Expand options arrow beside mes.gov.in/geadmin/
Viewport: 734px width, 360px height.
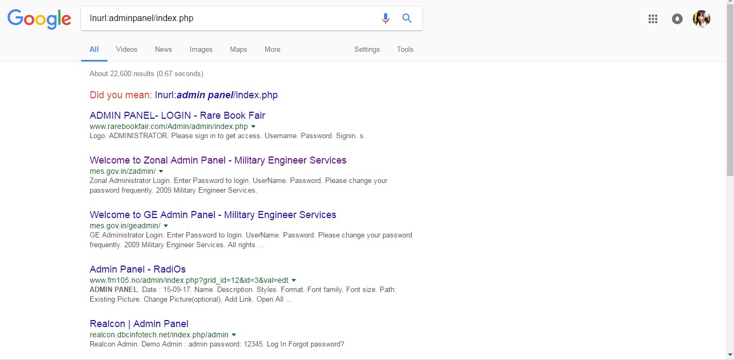[166, 226]
